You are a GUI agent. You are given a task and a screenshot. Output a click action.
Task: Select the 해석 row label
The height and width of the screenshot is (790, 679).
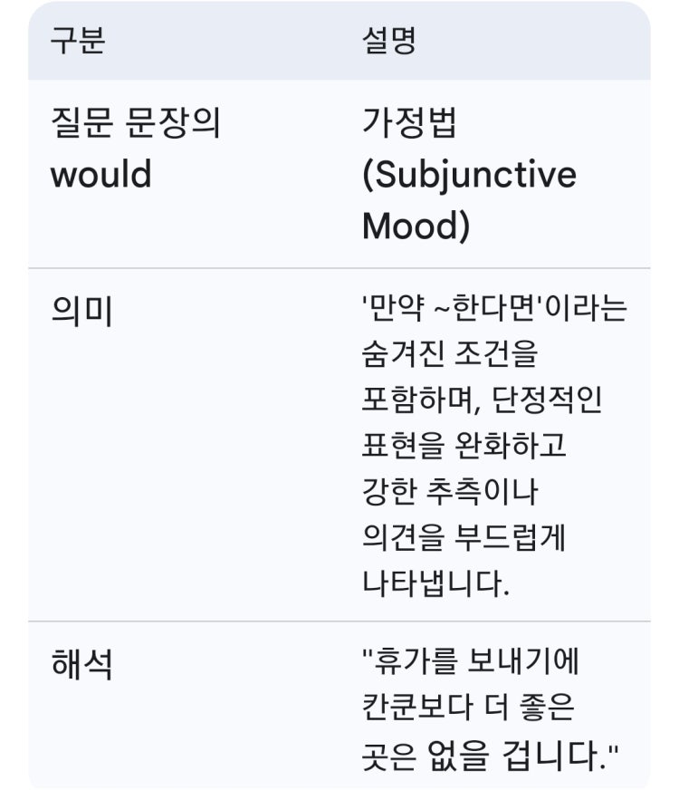tap(81, 664)
